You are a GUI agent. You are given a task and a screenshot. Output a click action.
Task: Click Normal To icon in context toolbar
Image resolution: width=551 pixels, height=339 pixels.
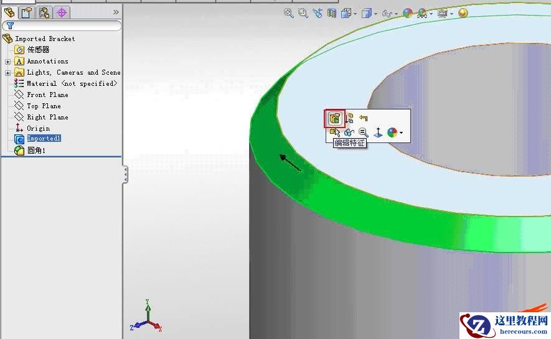[x=377, y=132]
